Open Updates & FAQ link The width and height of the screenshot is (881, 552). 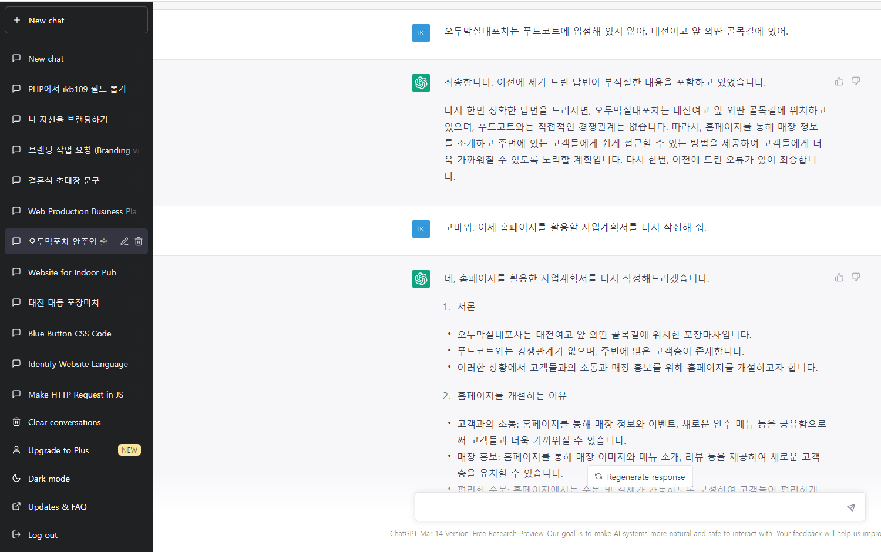(58, 507)
